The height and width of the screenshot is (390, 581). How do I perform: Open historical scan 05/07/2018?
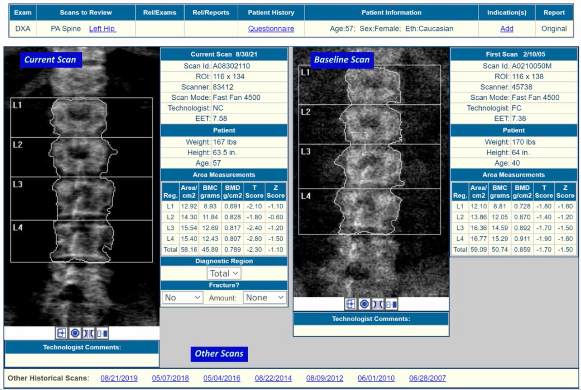tap(170, 378)
